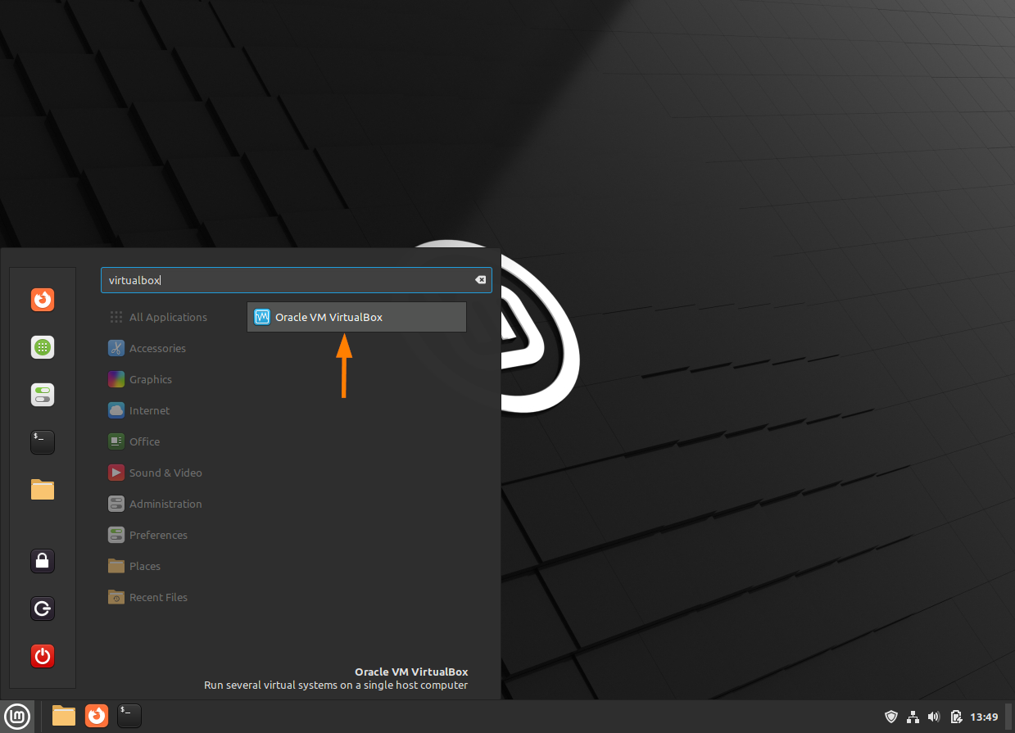Log out using the logout icon

[x=43, y=609]
